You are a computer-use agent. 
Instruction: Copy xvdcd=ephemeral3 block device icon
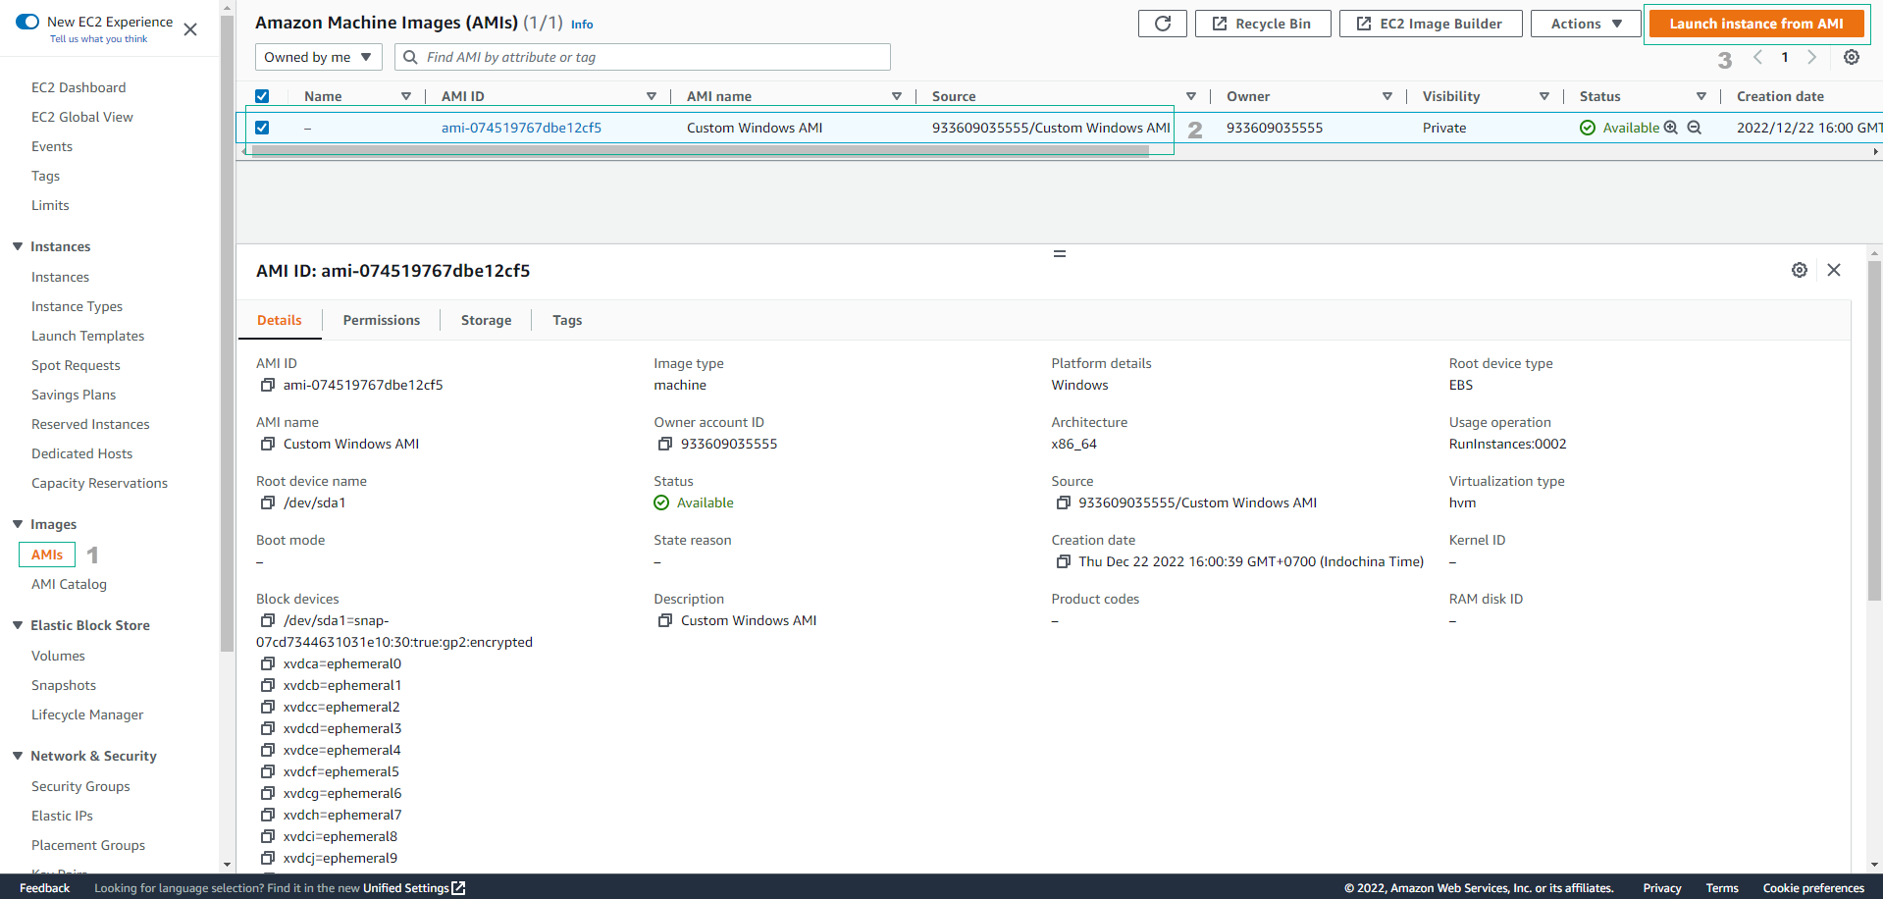coord(267,728)
